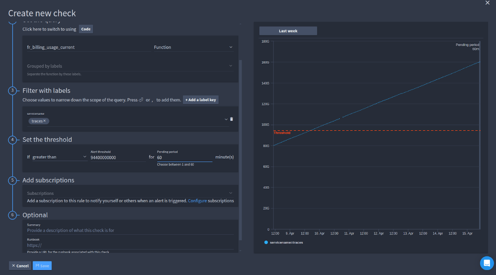
Task: Expand the servicename values dropdown arrow
Action: 226,119
